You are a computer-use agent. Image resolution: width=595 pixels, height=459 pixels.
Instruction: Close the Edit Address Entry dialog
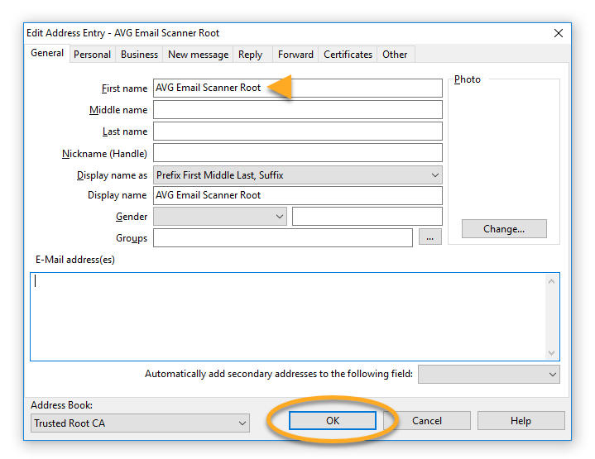point(559,33)
